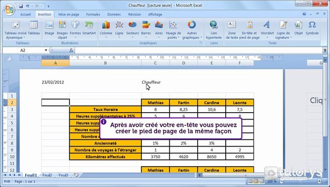Insert a Ligne de signature
This screenshot has width=330, height=187.
(x=283, y=30)
